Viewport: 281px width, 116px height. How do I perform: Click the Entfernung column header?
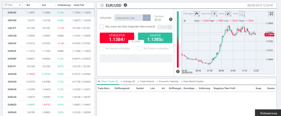(204, 88)
